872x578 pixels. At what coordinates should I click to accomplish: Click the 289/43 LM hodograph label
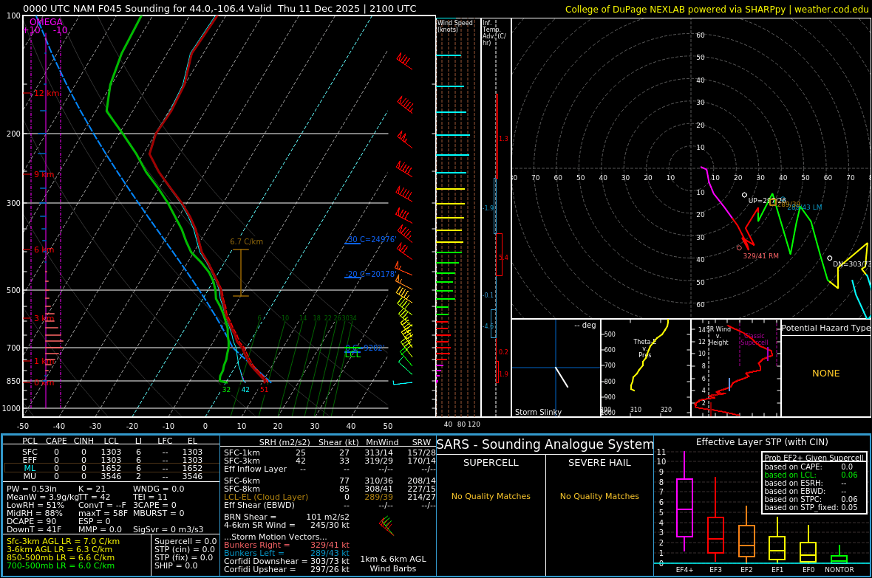pyautogui.click(x=804, y=207)
